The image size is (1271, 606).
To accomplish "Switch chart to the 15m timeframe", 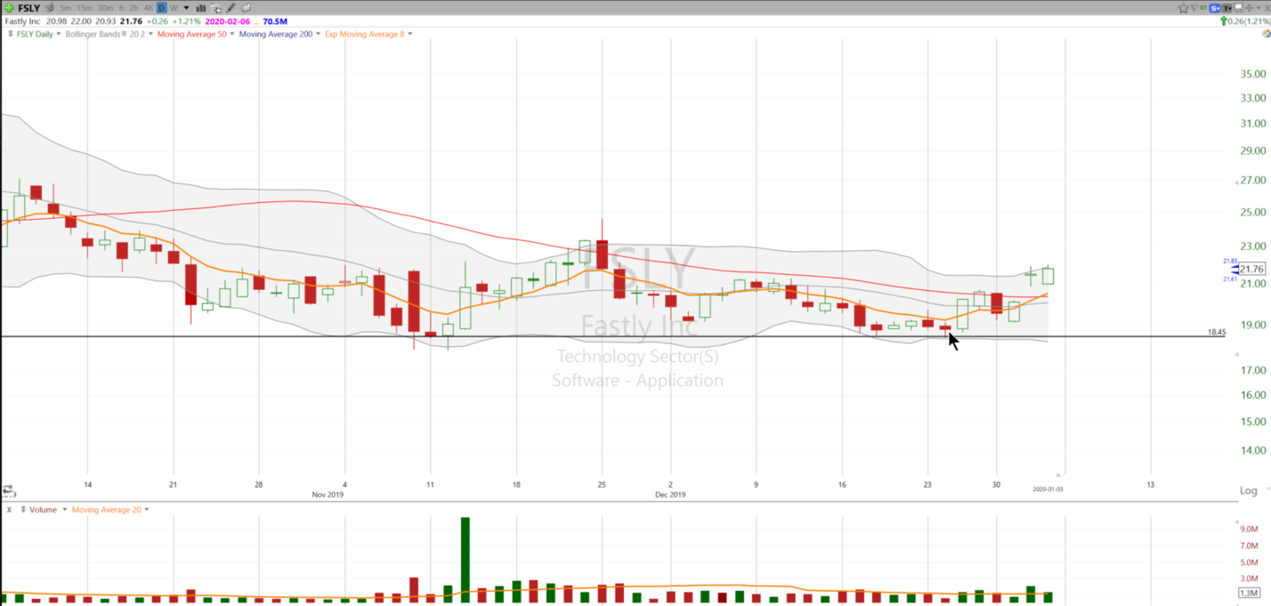I will [x=85, y=8].
